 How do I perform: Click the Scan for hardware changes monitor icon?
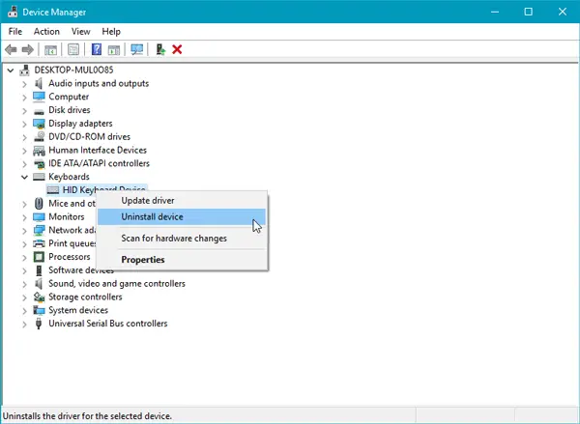(x=137, y=49)
